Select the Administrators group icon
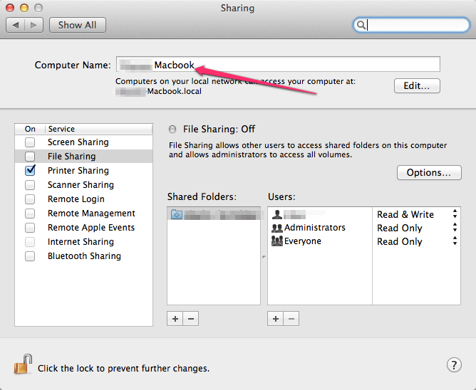The image size is (476, 390). pos(277,228)
